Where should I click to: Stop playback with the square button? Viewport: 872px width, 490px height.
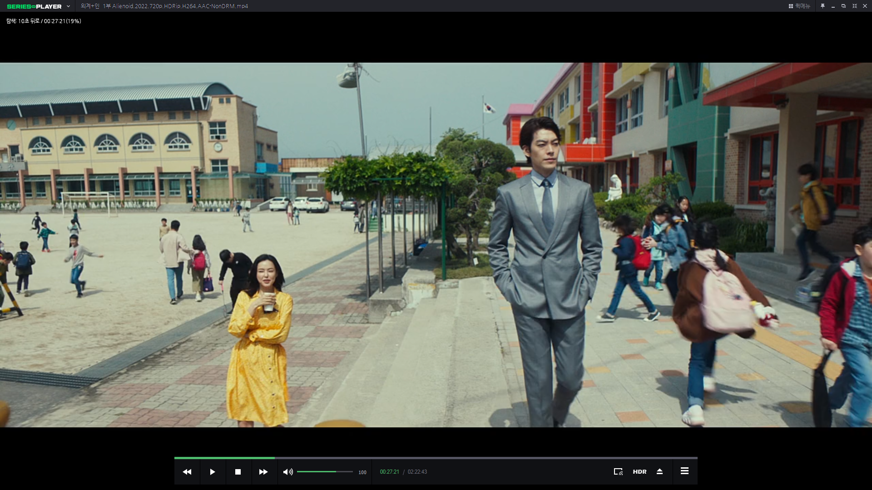point(238,472)
